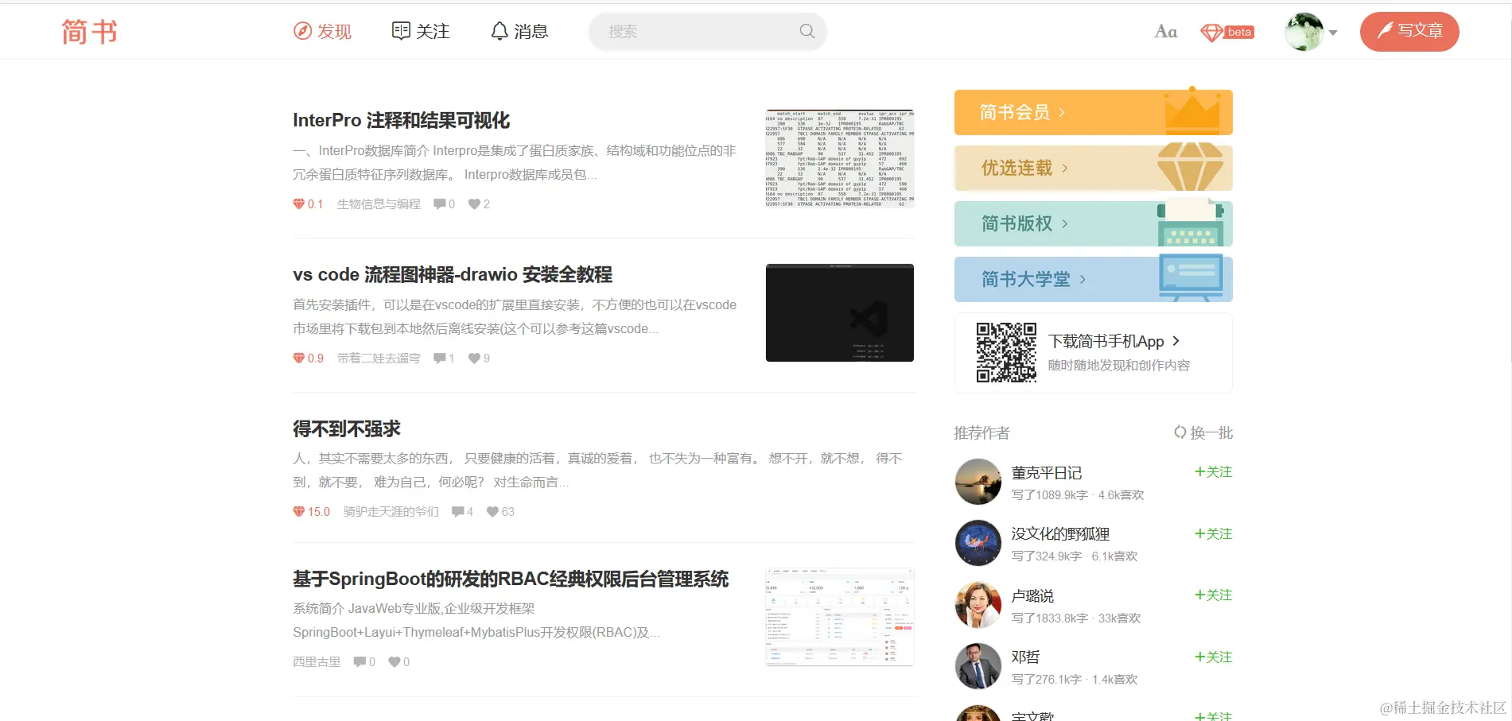Click the drawio article thumbnail image
This screenshot has height=721, width=1512.
coord(839,312)
